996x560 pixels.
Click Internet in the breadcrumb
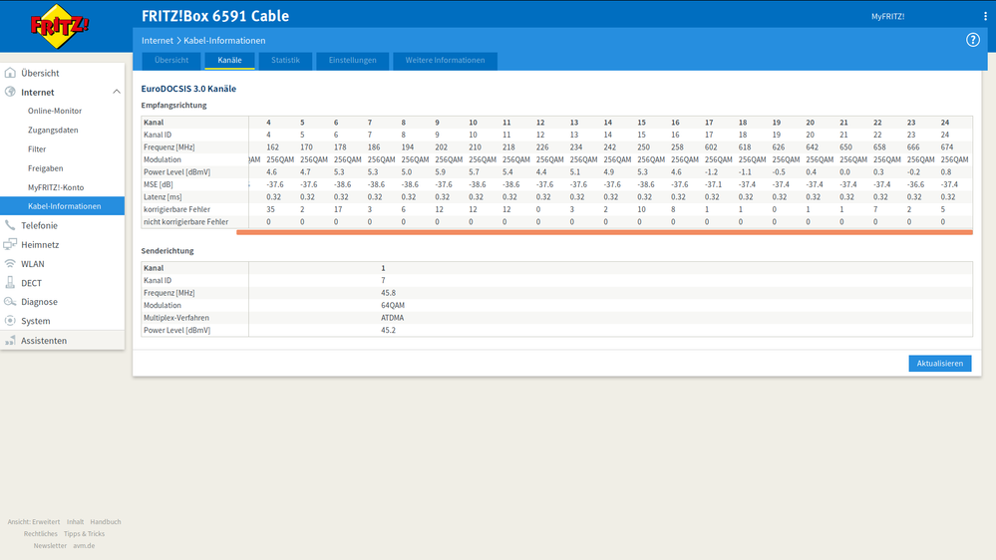157,40
